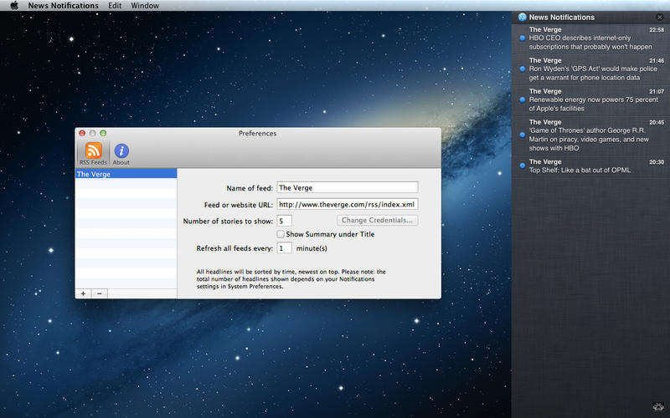This screenshot has height=418, width=670.
Task: Open the Renewable energy Apple facilities notification
Action: click(x=590, y=100)
